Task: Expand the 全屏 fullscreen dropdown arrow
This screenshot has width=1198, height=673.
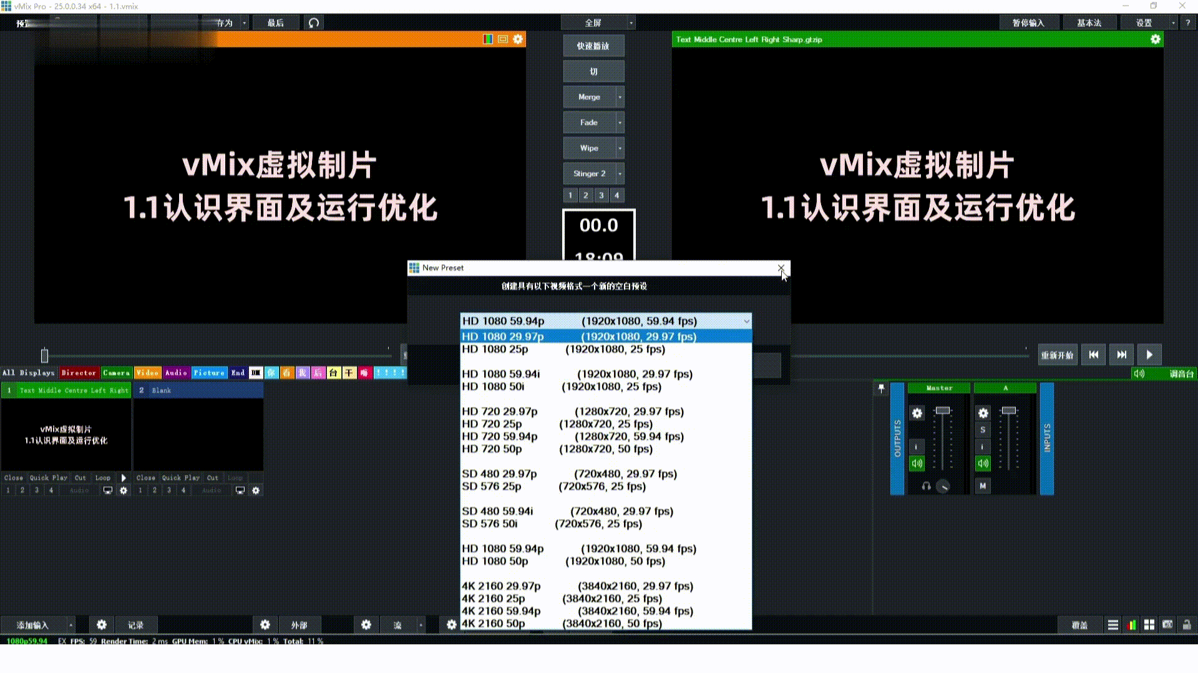Action: 631,23
